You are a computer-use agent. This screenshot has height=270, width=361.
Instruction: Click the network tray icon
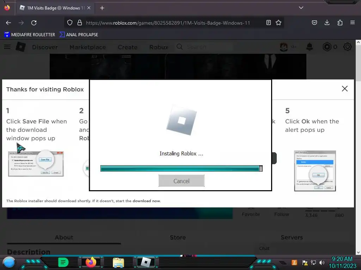[x=313, y=262]
